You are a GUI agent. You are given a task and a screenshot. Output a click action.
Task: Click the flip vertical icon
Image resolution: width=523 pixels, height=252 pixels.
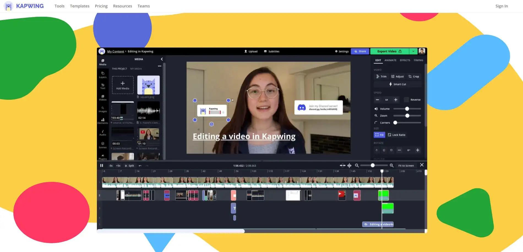(x=391, y=150)
